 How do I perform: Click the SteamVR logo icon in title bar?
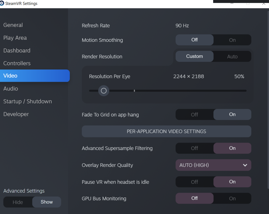click(2, 3)
